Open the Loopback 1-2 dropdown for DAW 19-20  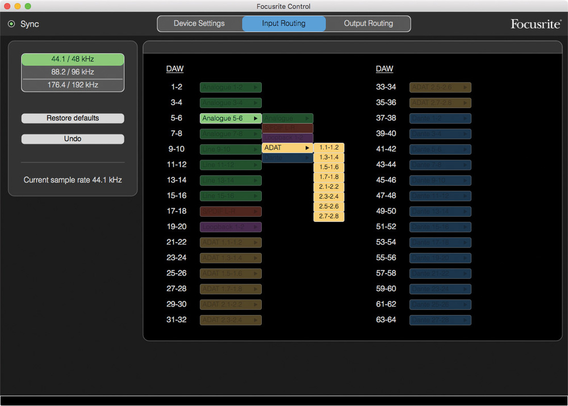coord(231,227)
